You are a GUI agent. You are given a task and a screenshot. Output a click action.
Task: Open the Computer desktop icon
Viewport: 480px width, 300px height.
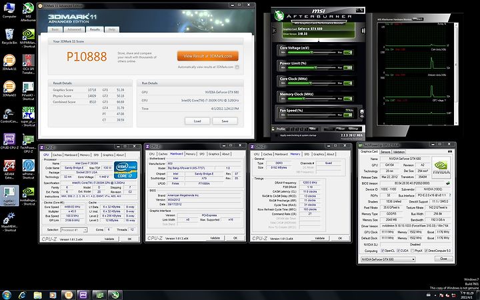9,10
